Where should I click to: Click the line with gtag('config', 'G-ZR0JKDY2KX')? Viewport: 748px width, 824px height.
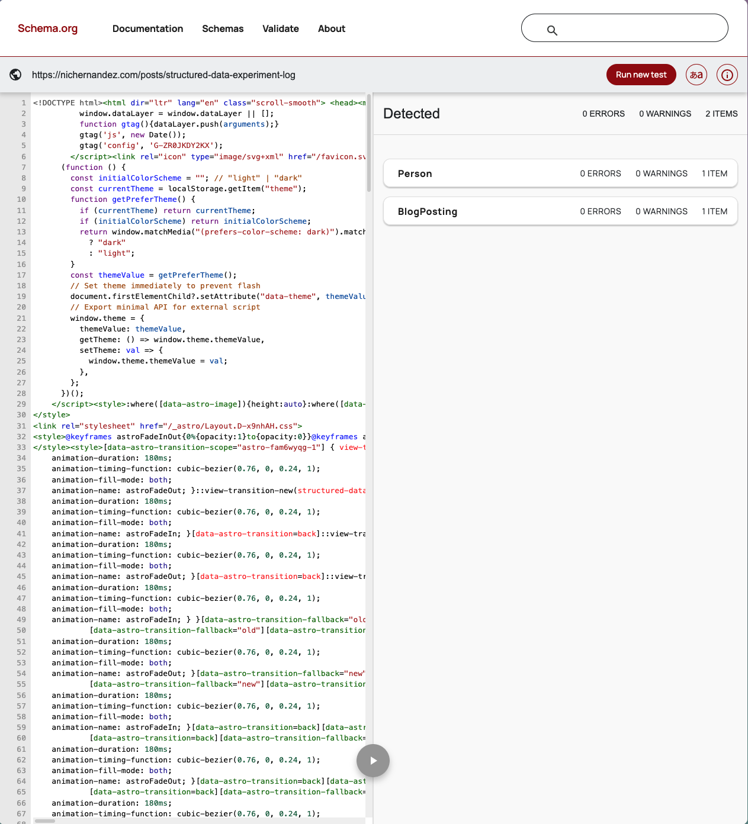click(151, 146)
